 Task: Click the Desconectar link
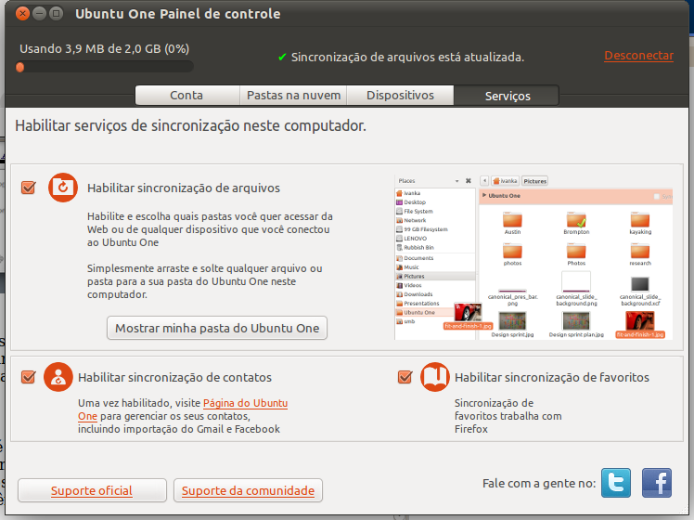coord(638,56)
